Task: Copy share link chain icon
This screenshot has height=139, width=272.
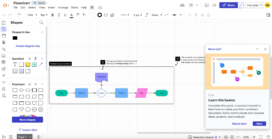Action: 241,5
